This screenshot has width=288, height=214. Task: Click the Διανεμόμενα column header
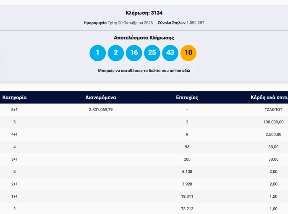click(x=101, y=97)
